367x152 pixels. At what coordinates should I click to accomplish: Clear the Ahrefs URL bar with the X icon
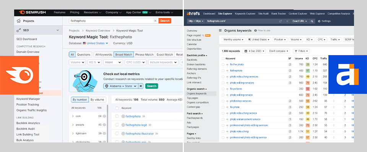coord(287,21)
